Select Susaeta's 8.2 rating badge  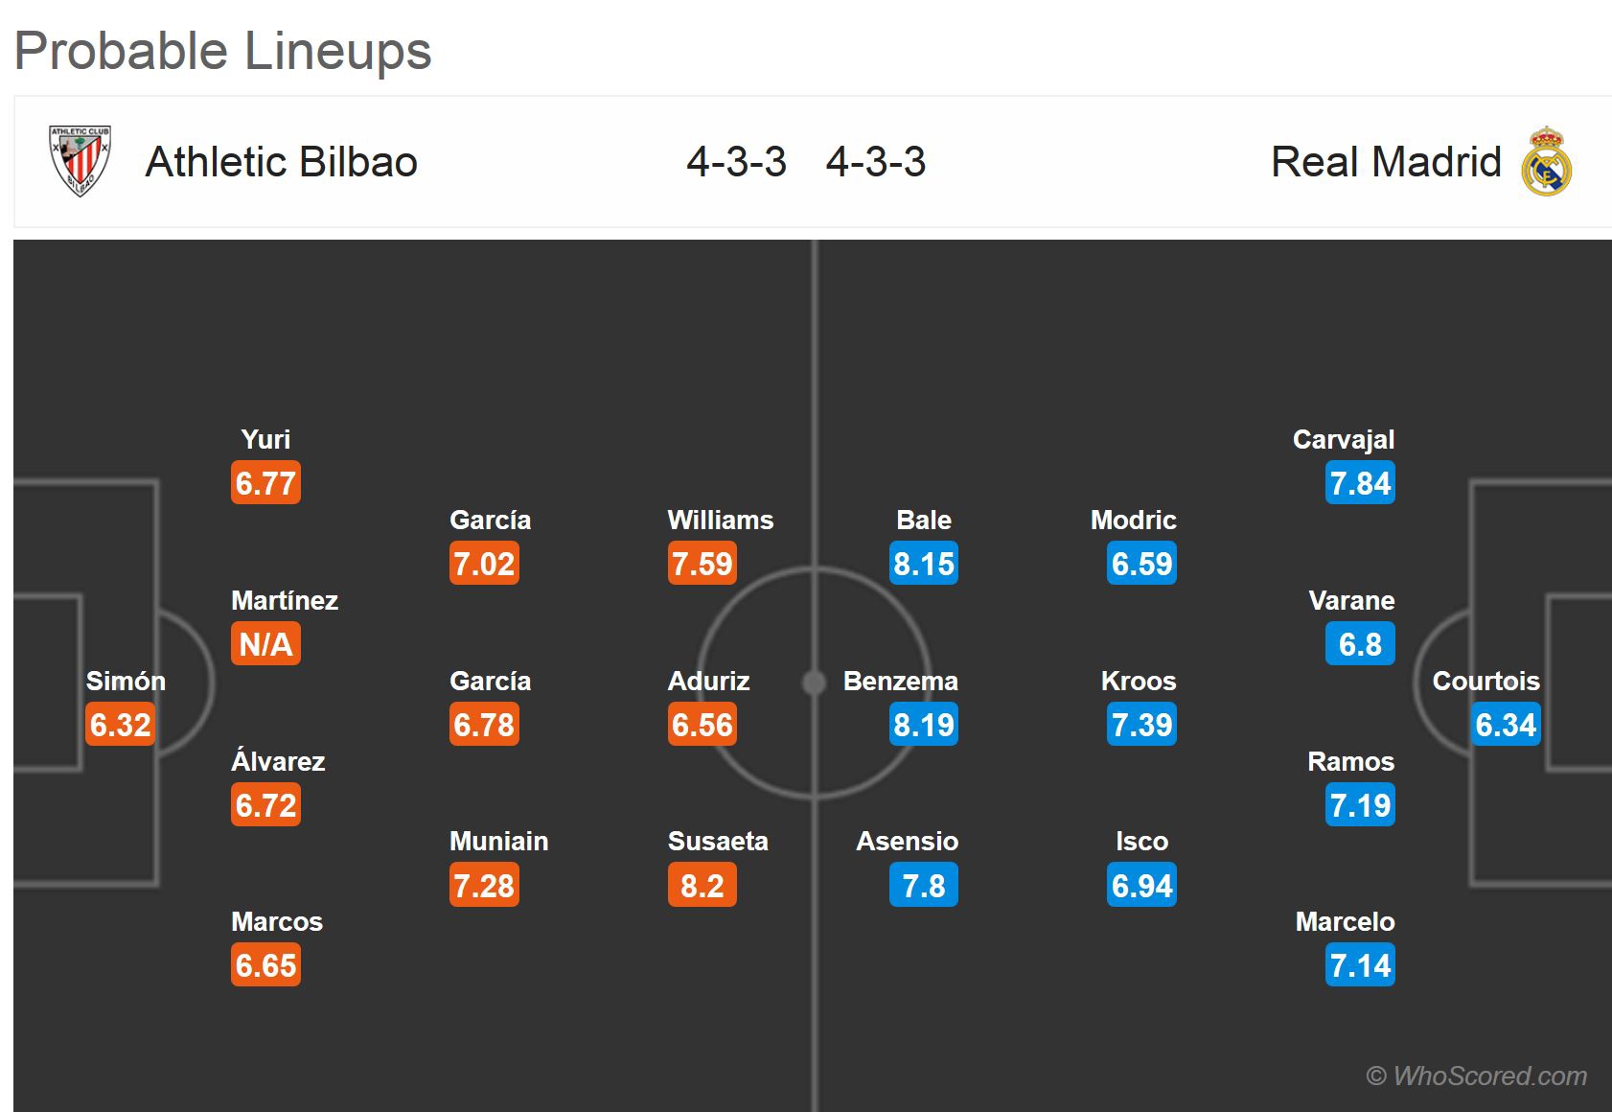(x=702, y=886)
